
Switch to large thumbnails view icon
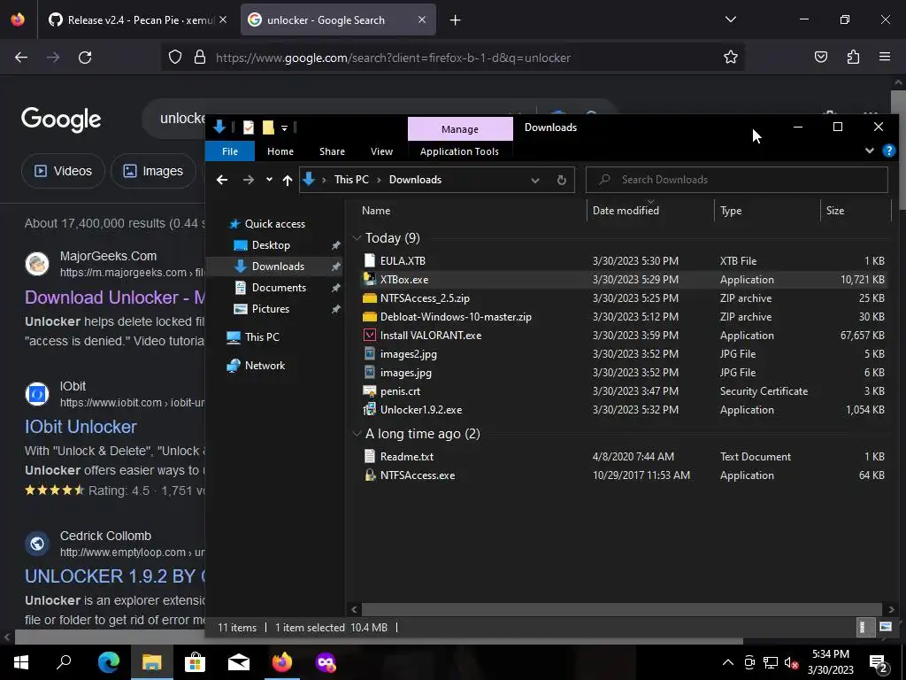pos(885,628)
